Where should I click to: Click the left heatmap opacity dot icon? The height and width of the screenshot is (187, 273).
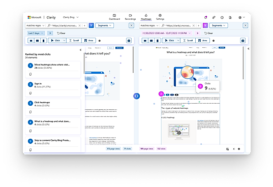100,41
